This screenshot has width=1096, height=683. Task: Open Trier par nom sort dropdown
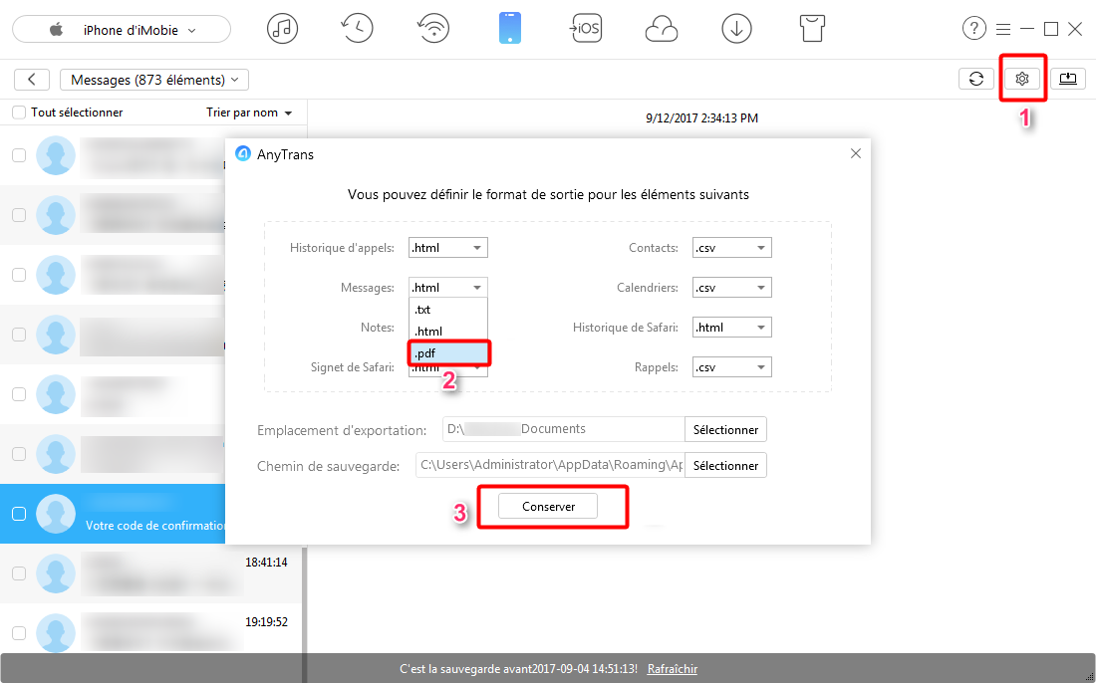point(249,113)
